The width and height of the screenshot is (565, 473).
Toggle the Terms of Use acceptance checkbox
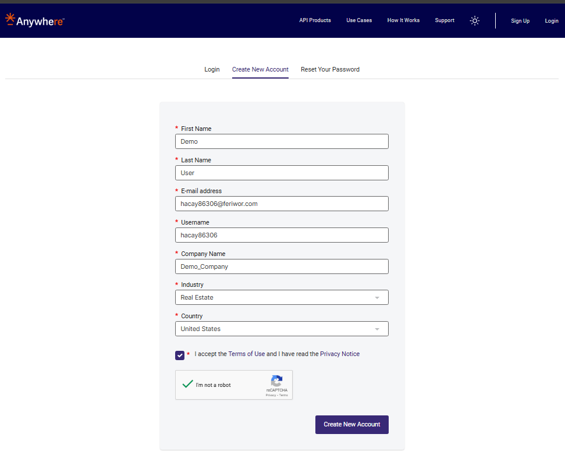point(179,355)
